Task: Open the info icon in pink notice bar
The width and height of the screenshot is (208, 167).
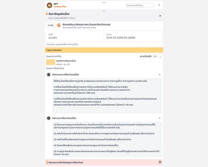Action: [160, 162]
